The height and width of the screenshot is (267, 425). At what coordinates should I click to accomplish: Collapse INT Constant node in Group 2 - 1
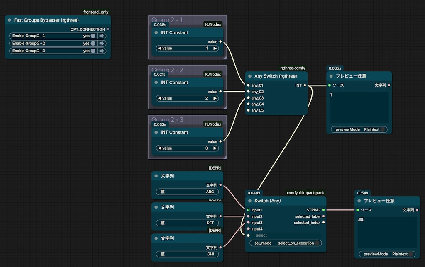pos(156,32)
